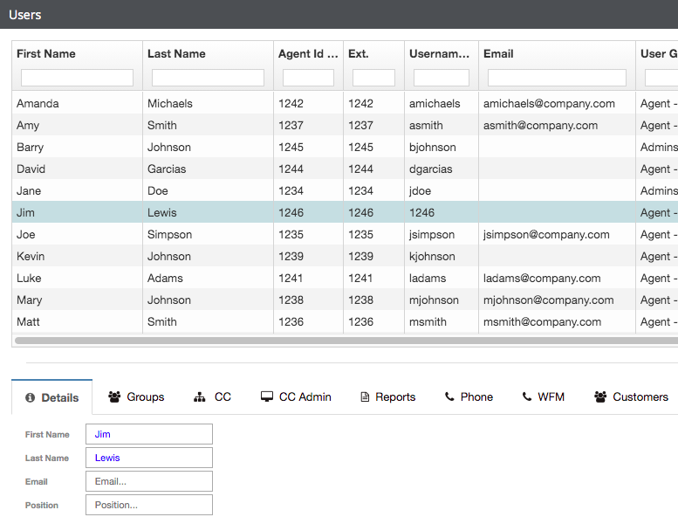Select the Luke row
This screenshot has height=517, width=678.
345,279
